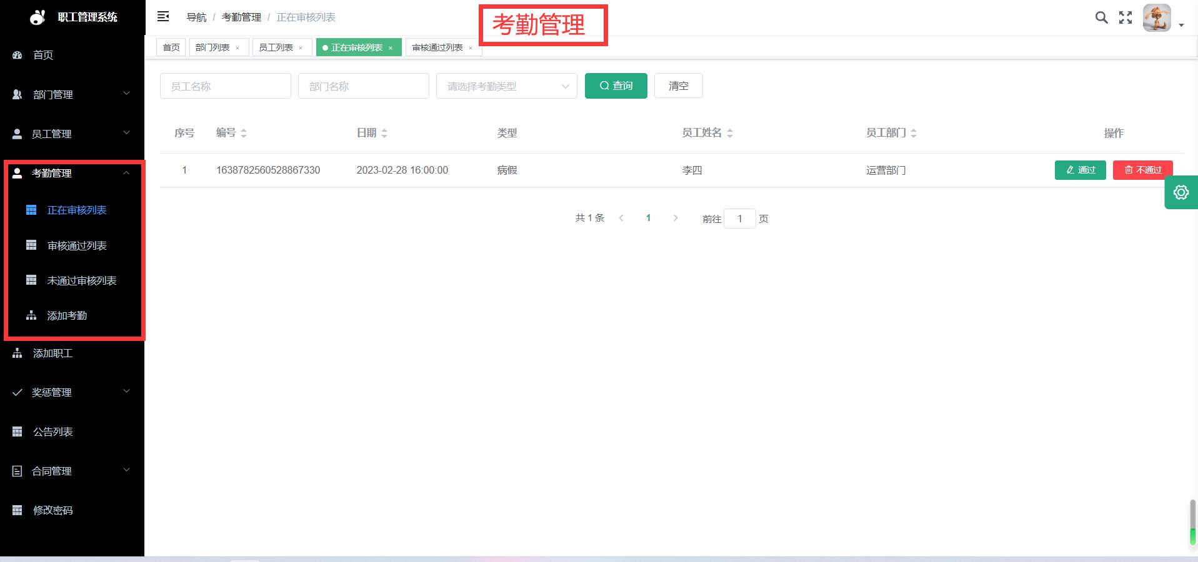Open the search magnifier icon in header
Screen dimensions: 1198x562
coord(1102,17)
